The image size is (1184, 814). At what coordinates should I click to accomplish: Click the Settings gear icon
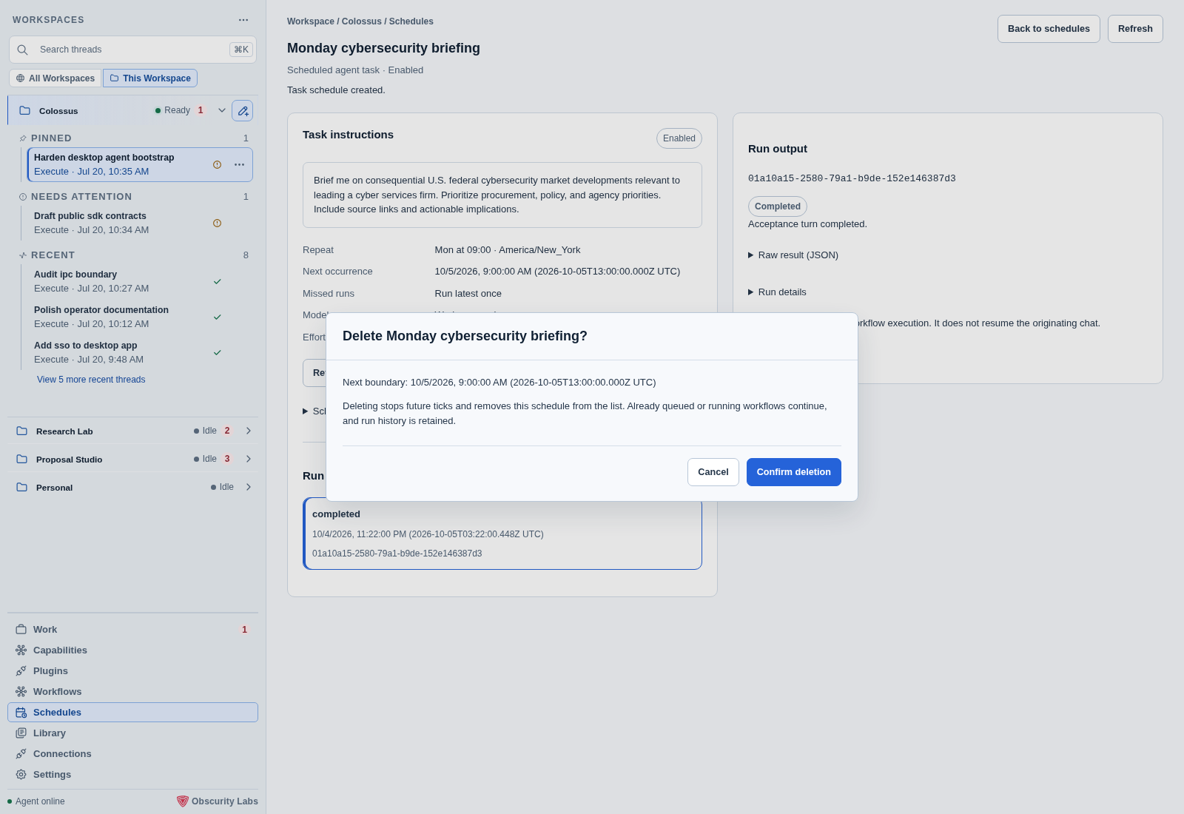(21, 775)
